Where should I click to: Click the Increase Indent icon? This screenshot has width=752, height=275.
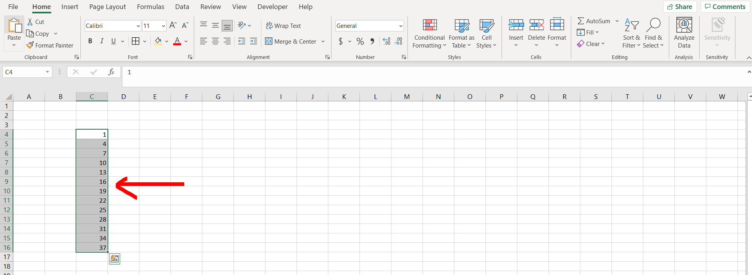click(x=254, y=41)
